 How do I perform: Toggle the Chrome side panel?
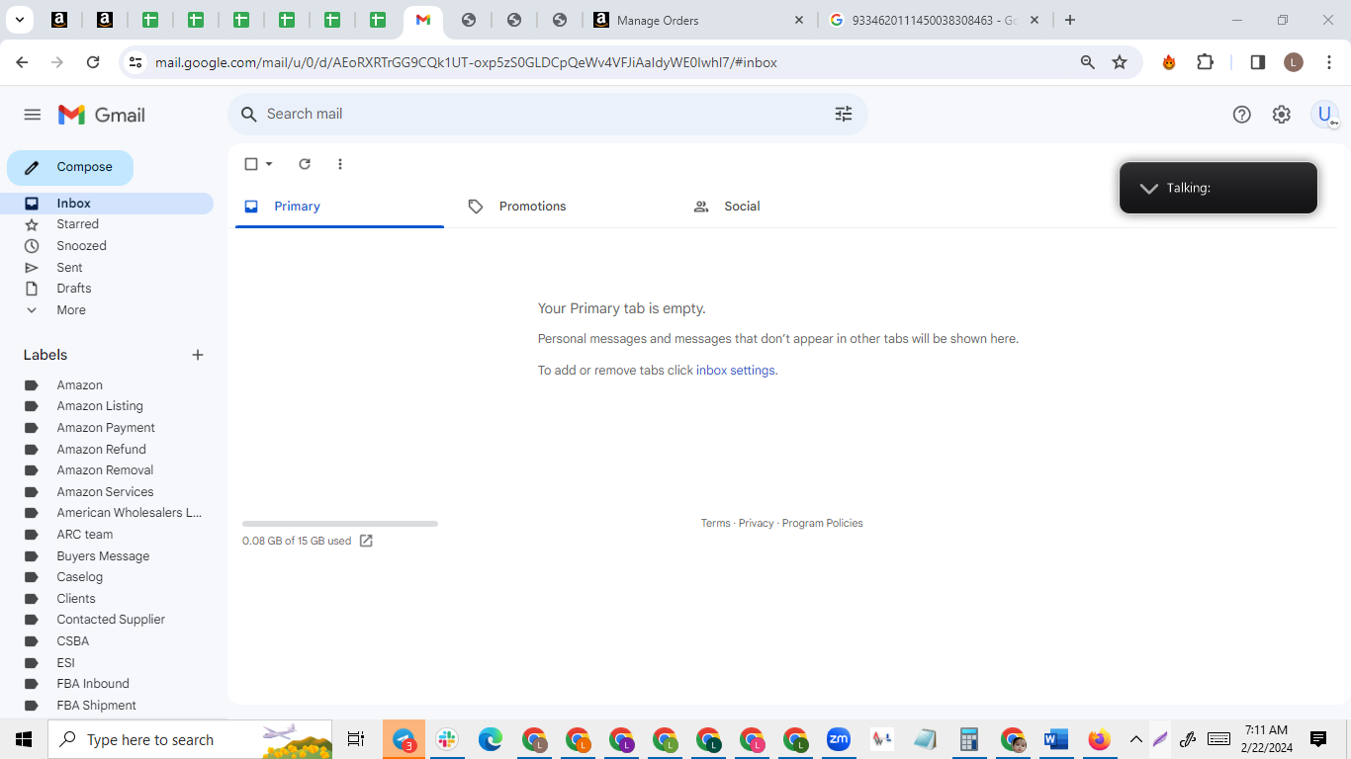click(x=1258, y=62)
